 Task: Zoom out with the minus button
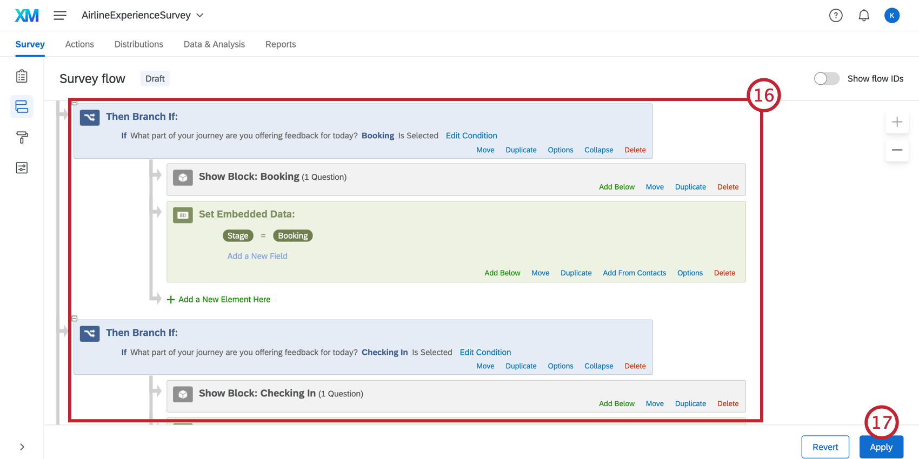897,150
